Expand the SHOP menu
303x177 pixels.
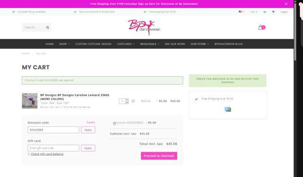pyautogui.click(x=64, y=44)
